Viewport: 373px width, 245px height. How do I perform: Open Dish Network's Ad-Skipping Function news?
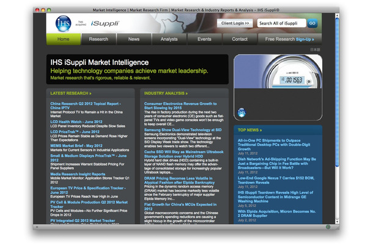(x=276, y=164)
